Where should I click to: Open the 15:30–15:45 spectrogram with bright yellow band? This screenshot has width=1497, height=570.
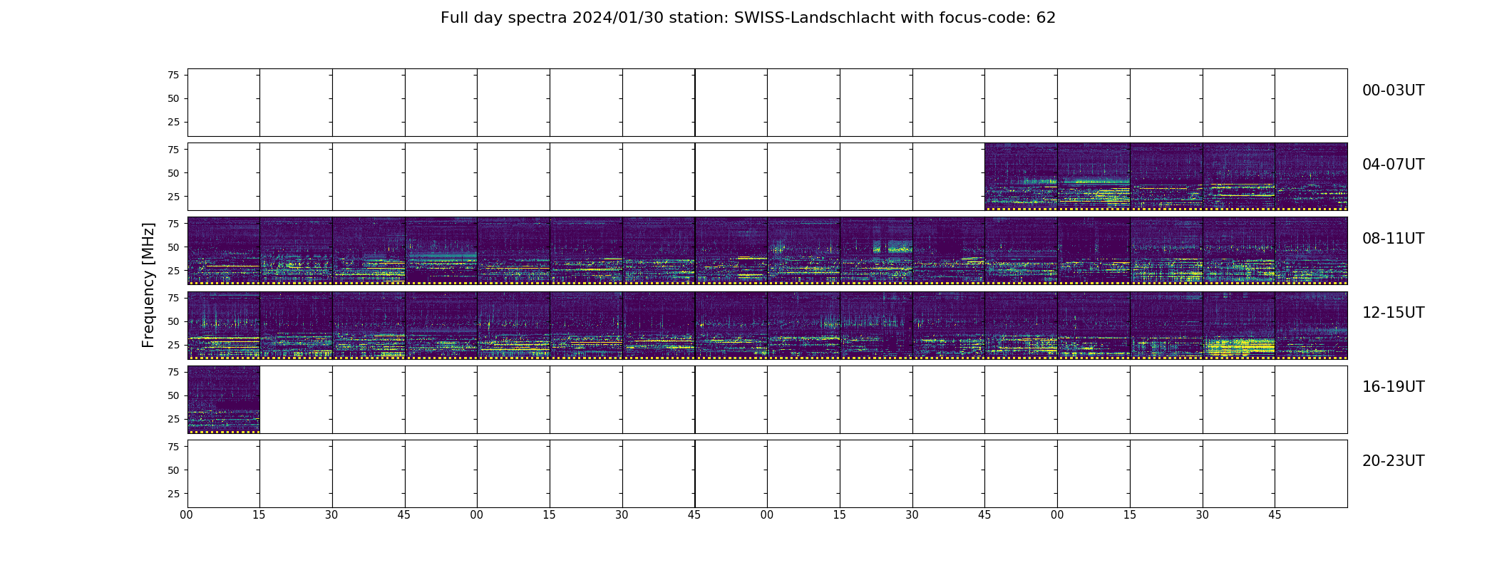1239,325
